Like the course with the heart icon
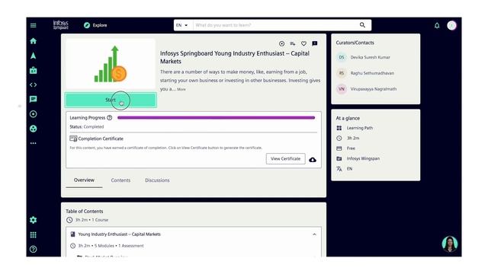Screen dimensions: 488x274 coord(303,43)
